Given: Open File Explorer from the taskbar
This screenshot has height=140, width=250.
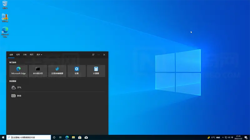Looking at the screenshot, I should (73, 137).
